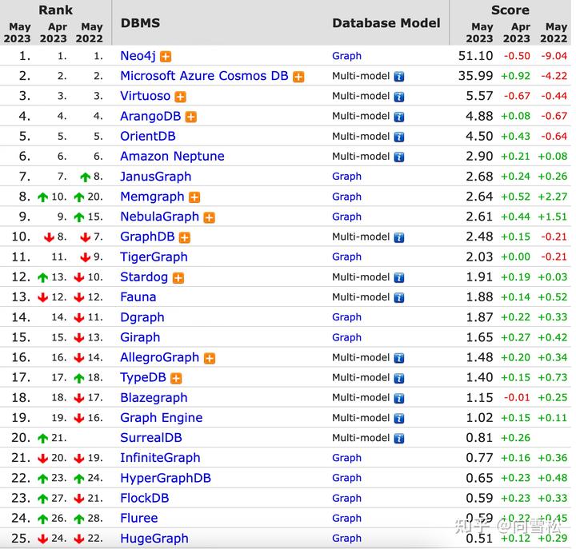
Task: Click the plus icon next to ArangoDB
Action: tap(190, 117)
